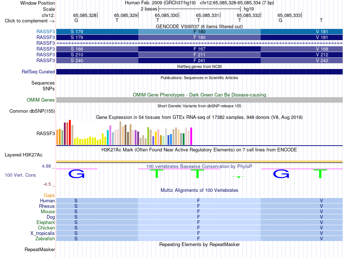Screen dimensions: 343x258
Task: Click the S 210 codon block
Action: (x=97, y=55)
